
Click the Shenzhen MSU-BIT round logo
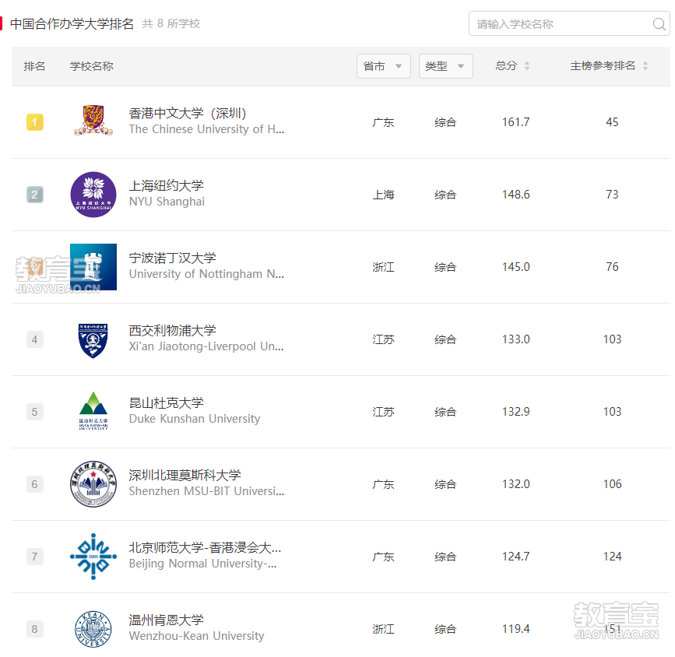coord(93,484)
